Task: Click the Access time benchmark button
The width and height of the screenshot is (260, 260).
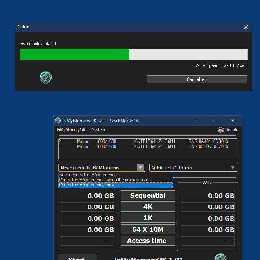Action: [x=148, y=241]
